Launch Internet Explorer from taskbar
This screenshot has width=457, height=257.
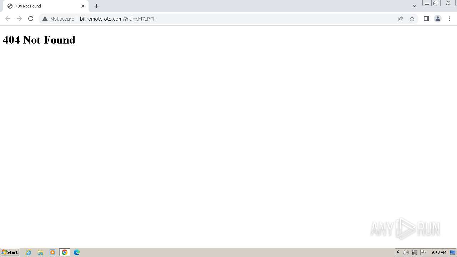click(29, 252)
